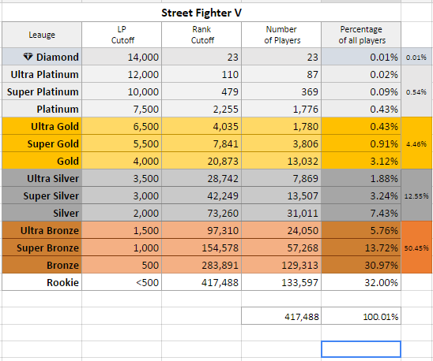The width and height of the screenshot is (433, 361).
Task: Click the 0.02% percentage cell
Action: pos(361,74)
